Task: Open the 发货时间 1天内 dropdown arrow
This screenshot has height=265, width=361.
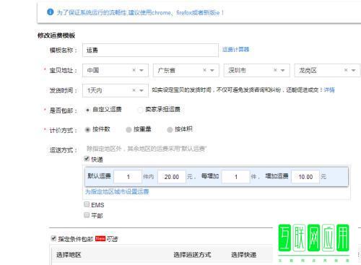Action: pyautogui.click(x=142, y=90)
